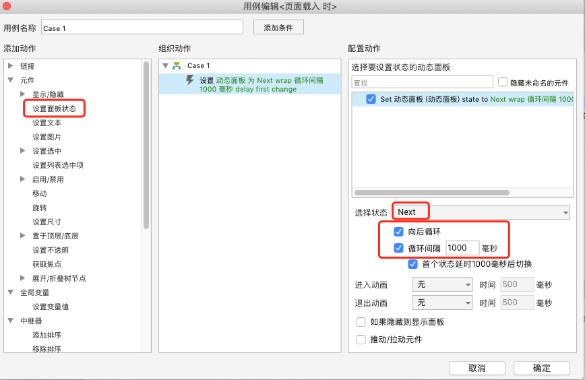Click the horizontal scrollbar in 动态面板 list
The width and height of the screenshot is (585, 380).
click(x=431, y=193)
